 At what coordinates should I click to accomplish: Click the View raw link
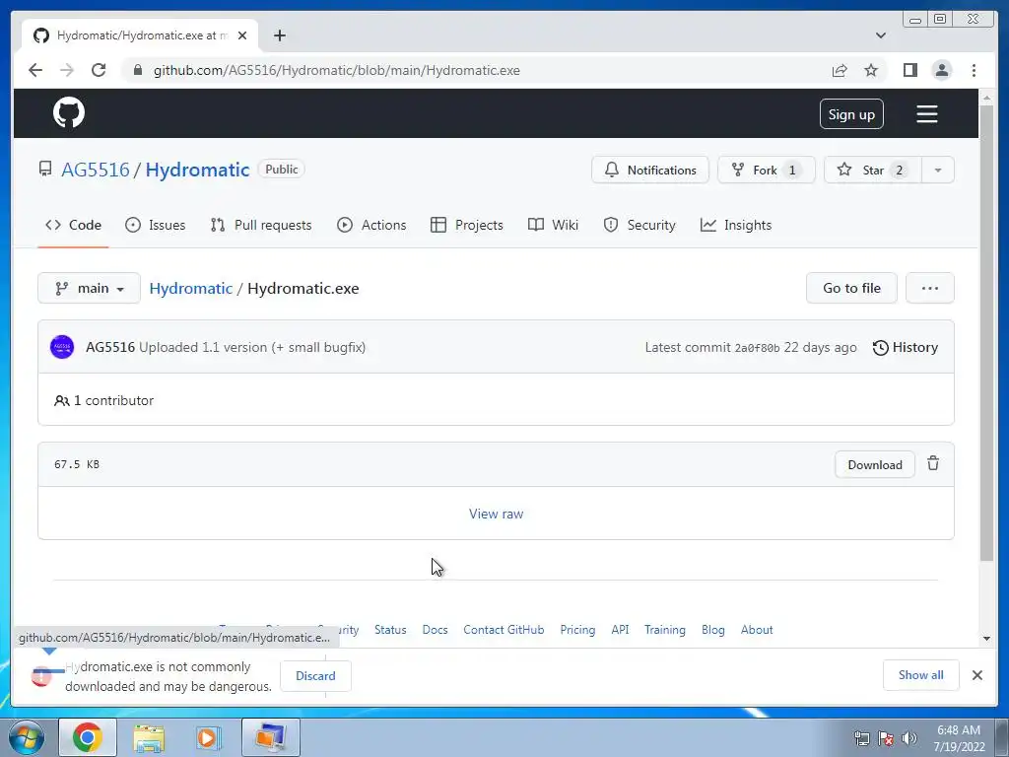(x=496, y=514)
